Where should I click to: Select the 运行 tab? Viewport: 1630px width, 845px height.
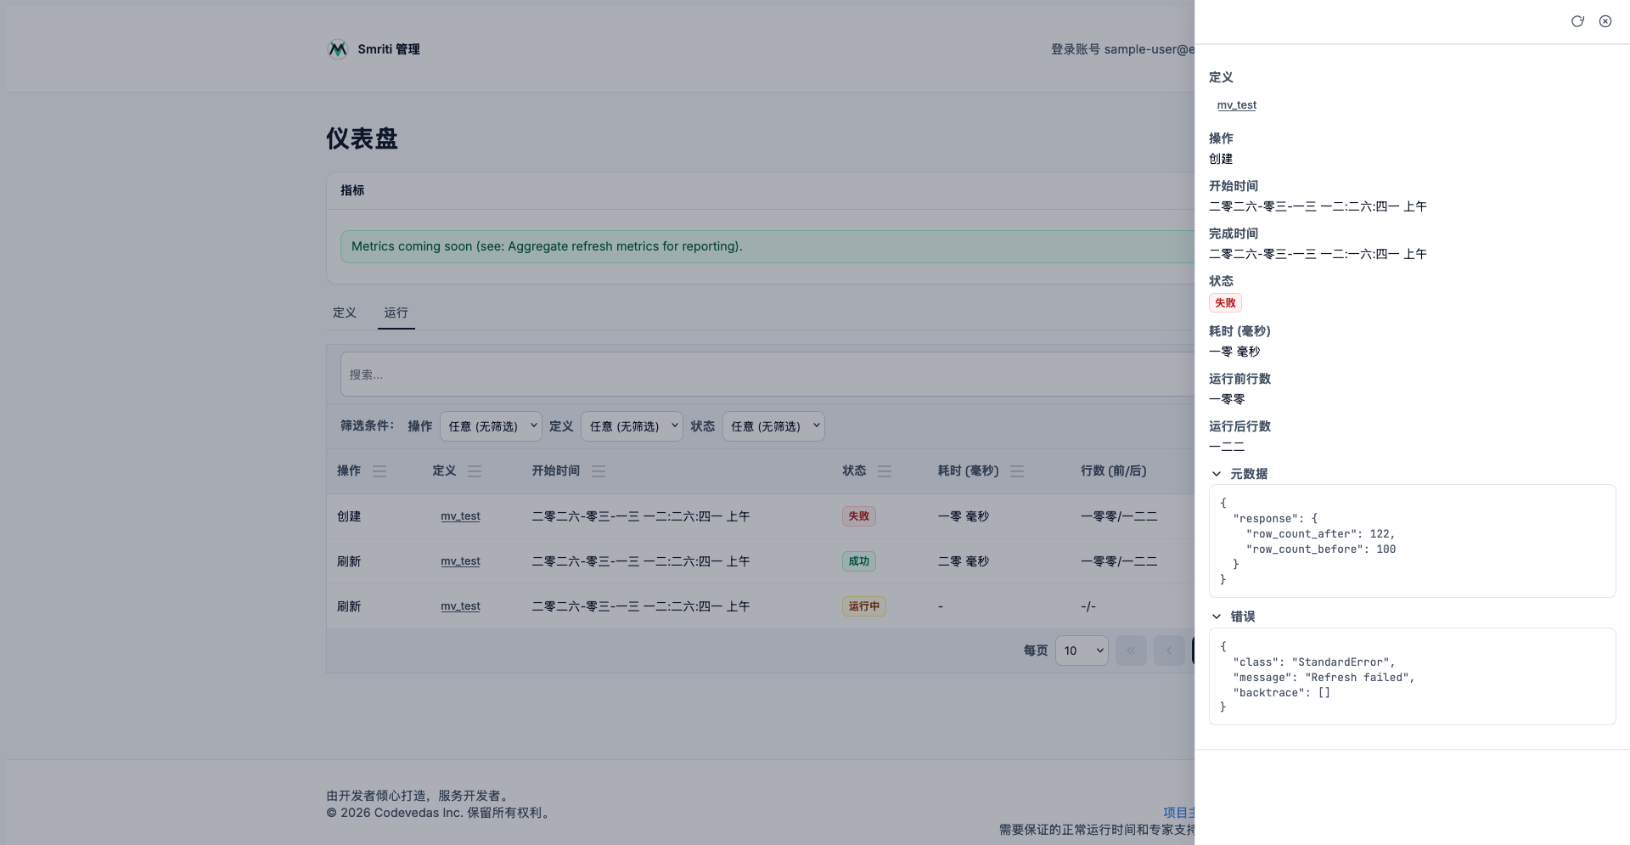click(396, 313)
